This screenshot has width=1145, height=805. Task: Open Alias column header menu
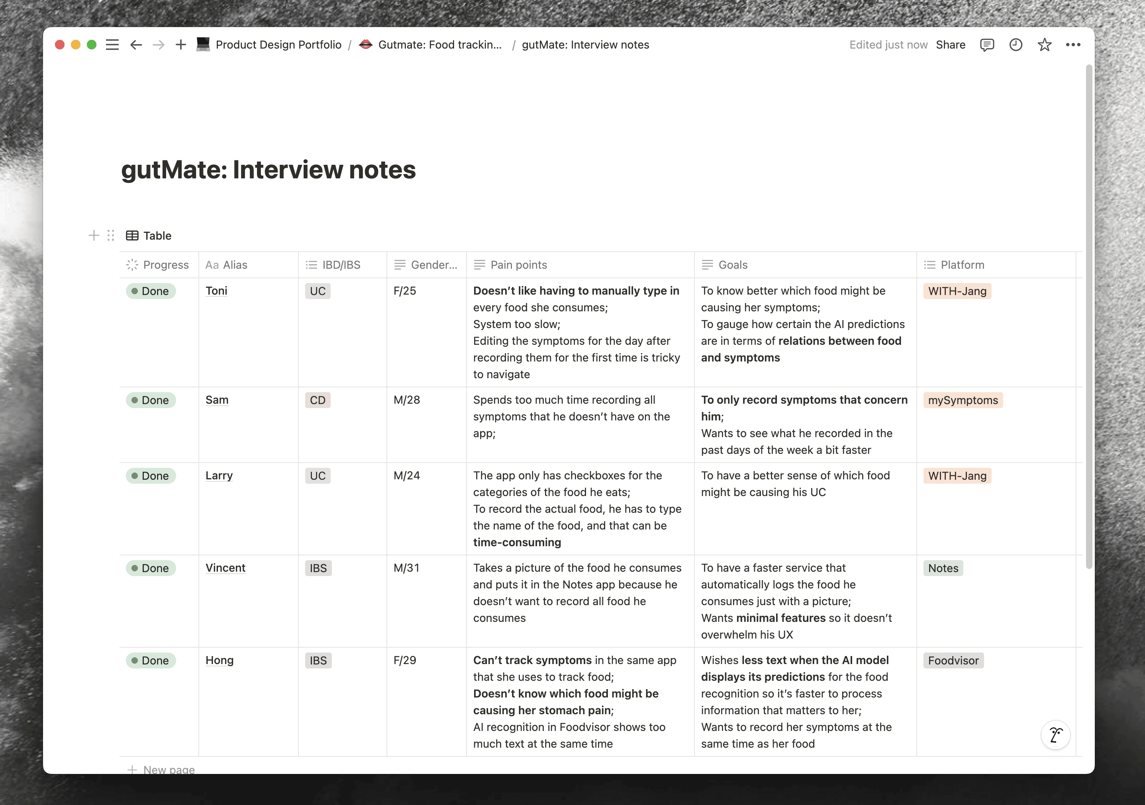point(248,265)
